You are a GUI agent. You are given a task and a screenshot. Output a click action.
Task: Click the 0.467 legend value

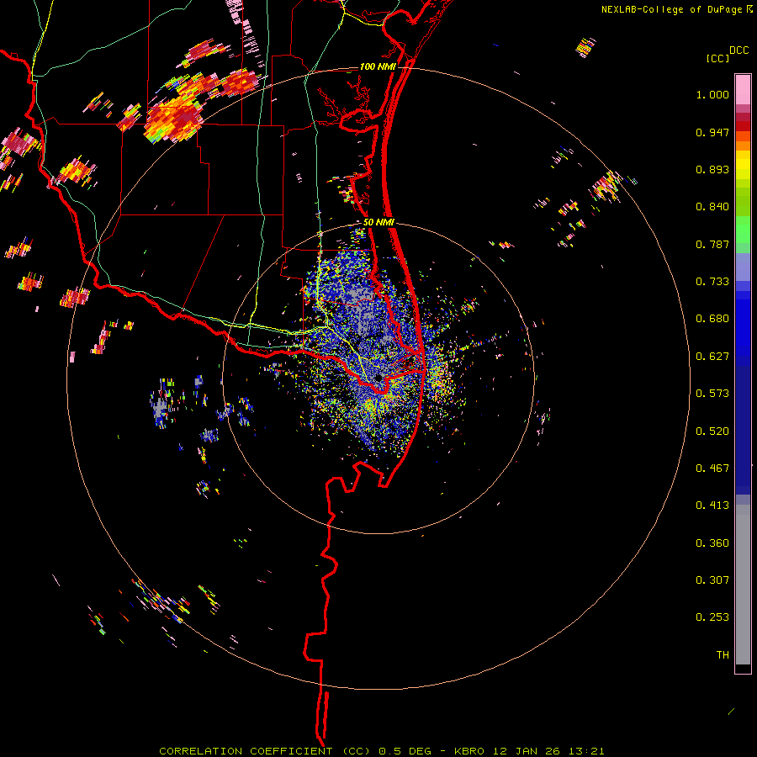(712, 468)
